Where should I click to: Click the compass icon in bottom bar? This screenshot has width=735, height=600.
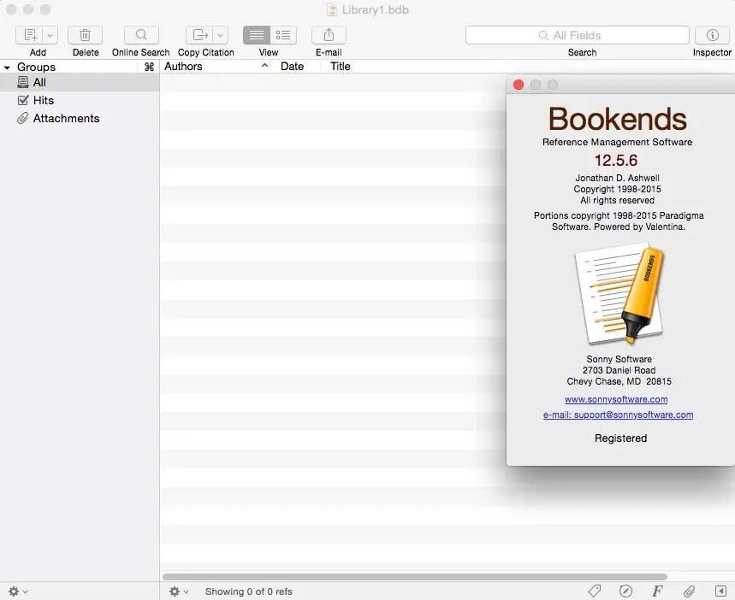[625, 591]
